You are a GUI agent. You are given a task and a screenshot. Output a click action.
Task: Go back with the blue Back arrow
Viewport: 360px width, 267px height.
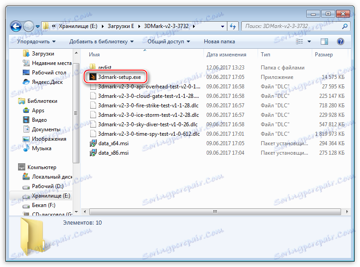pyautogui.click(x=16, y=26)
